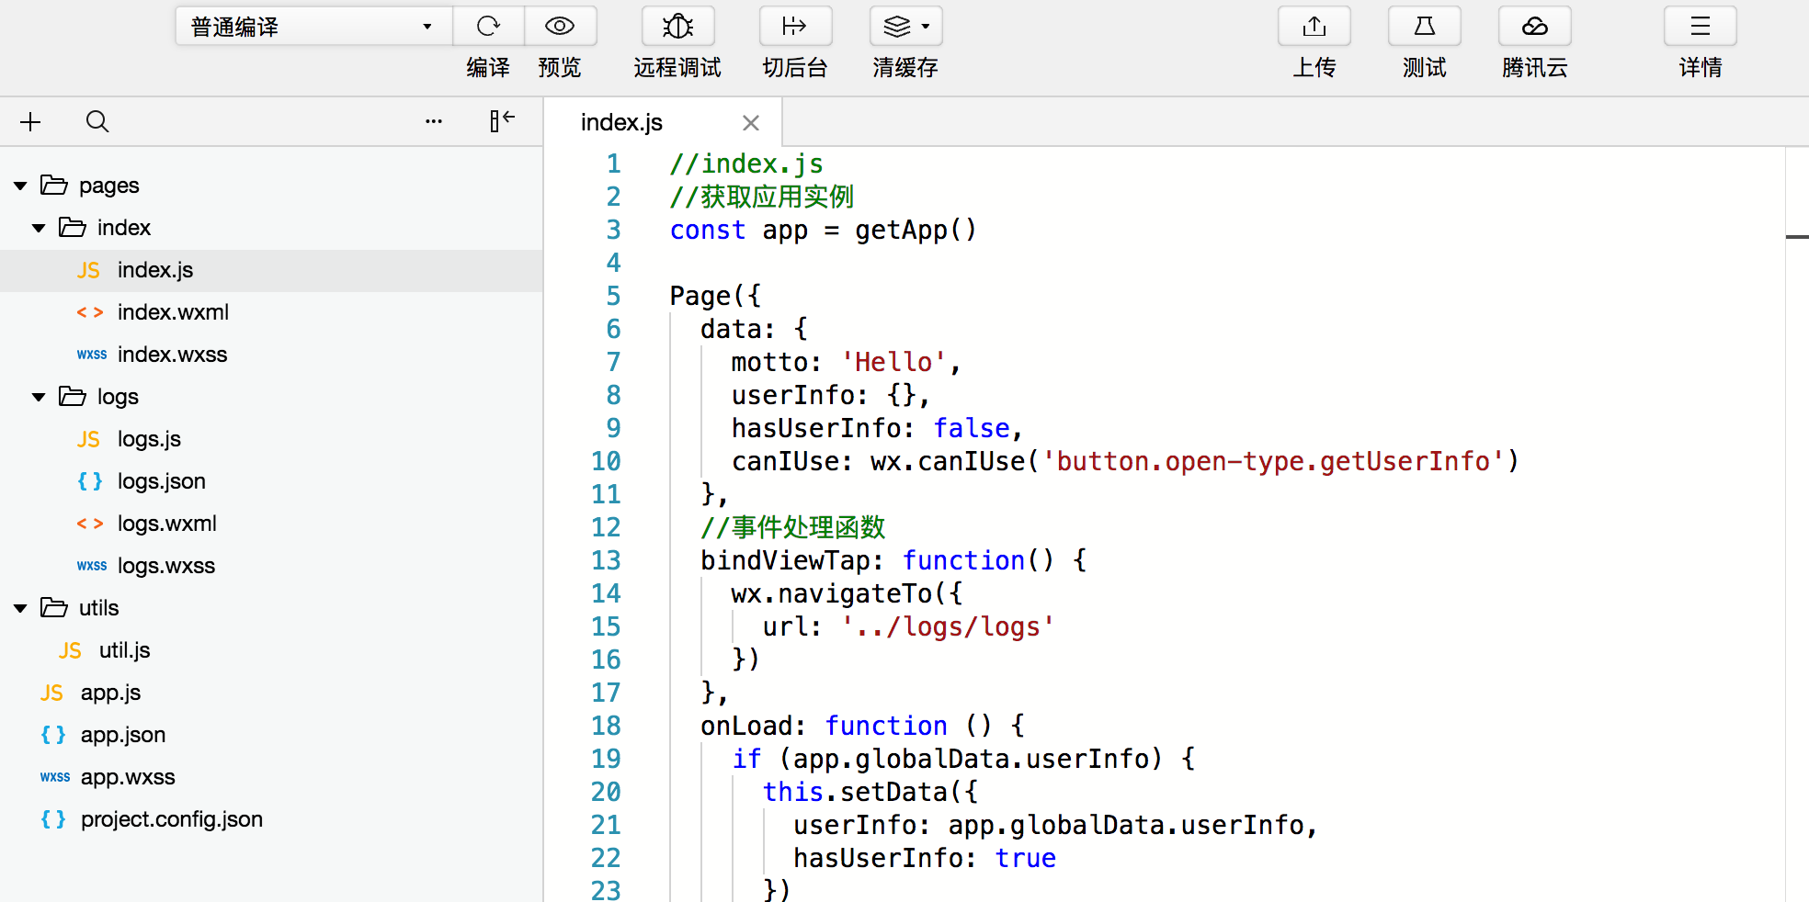
Task: Open app.js file
Action: tap(110, 693)
